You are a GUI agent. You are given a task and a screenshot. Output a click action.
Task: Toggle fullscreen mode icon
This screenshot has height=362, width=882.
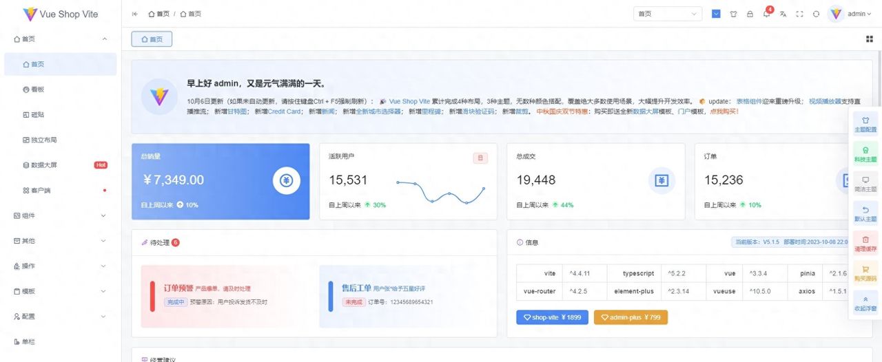pos(799,14)
